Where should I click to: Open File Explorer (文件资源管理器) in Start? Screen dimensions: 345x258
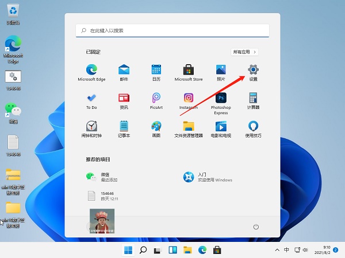[x=189, y=129]
